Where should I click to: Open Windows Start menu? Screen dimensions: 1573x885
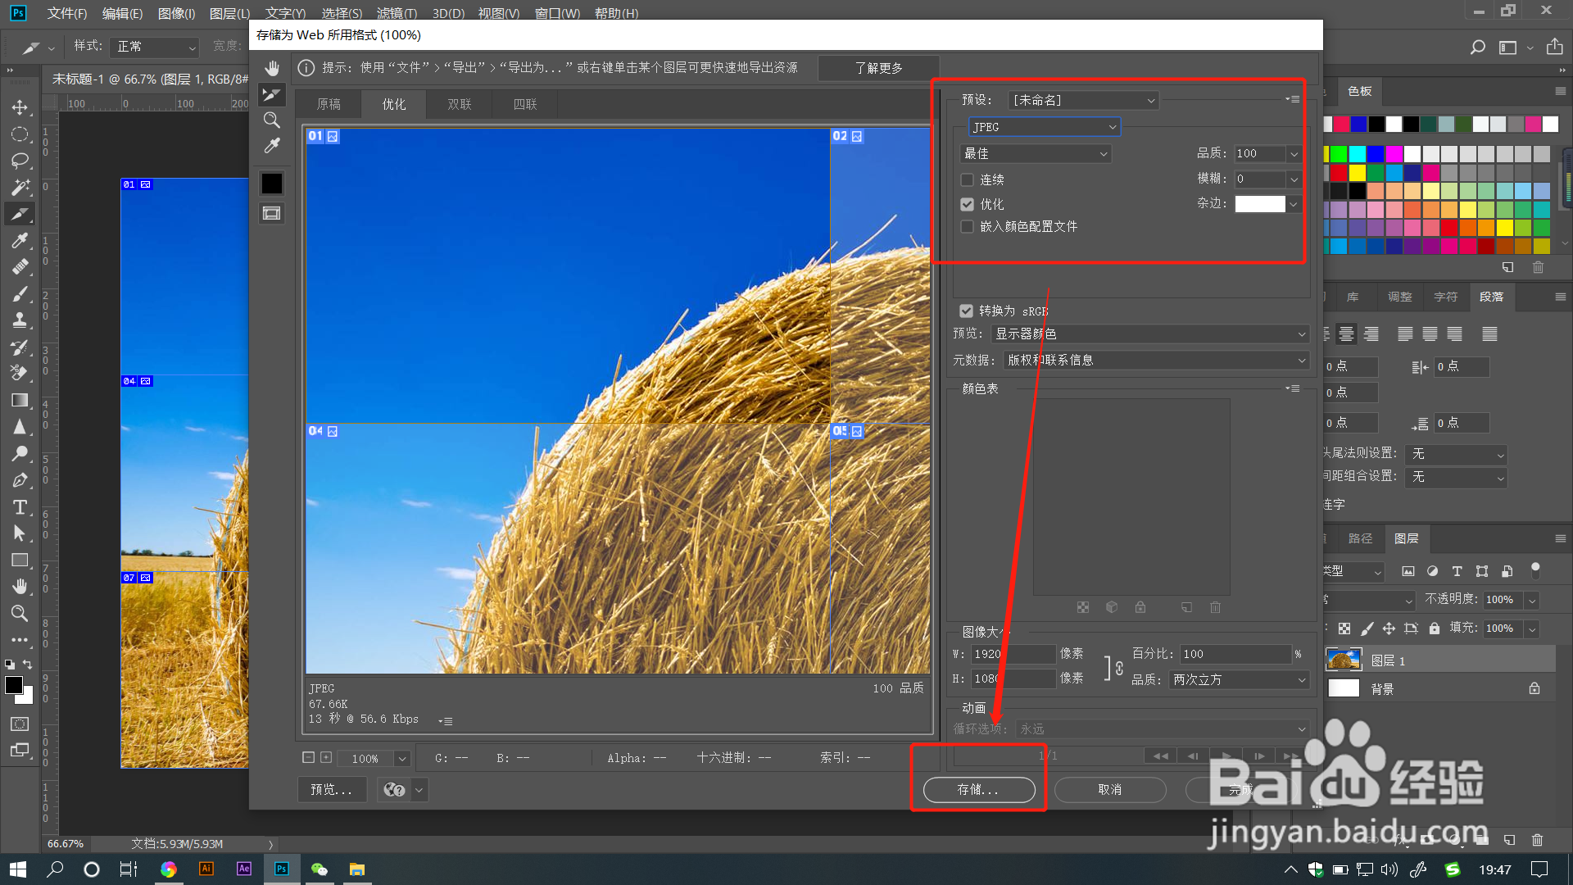(17, 869)
